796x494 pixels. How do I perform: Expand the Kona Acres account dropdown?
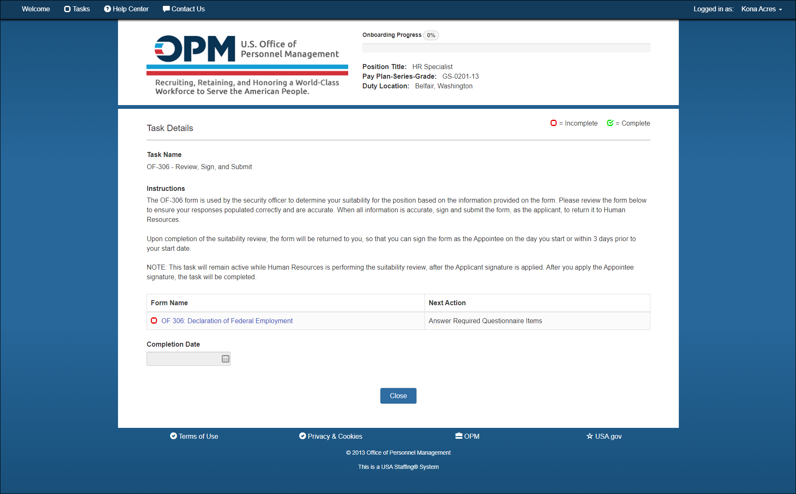pyautogui.click(x=762, y=9)
